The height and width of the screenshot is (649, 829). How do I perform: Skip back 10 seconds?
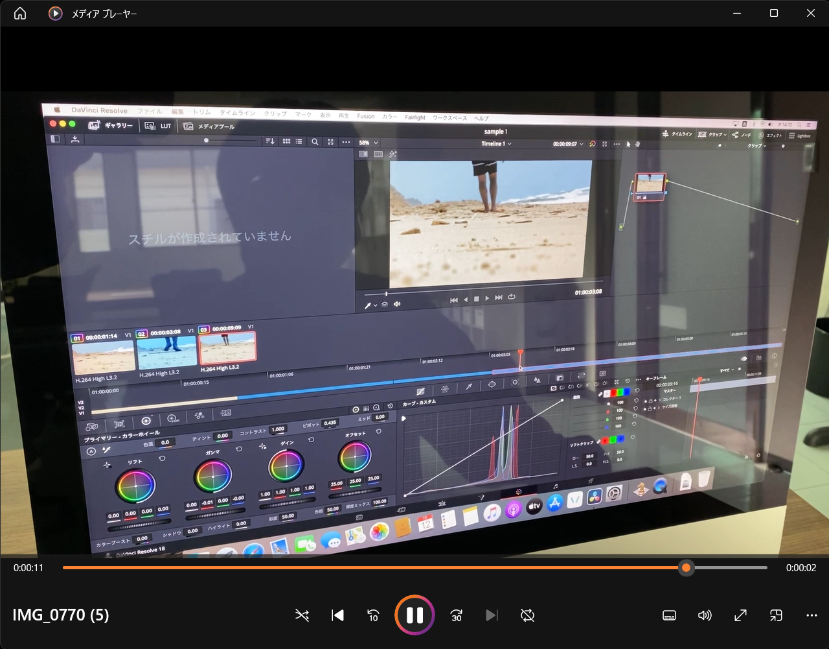373,615
